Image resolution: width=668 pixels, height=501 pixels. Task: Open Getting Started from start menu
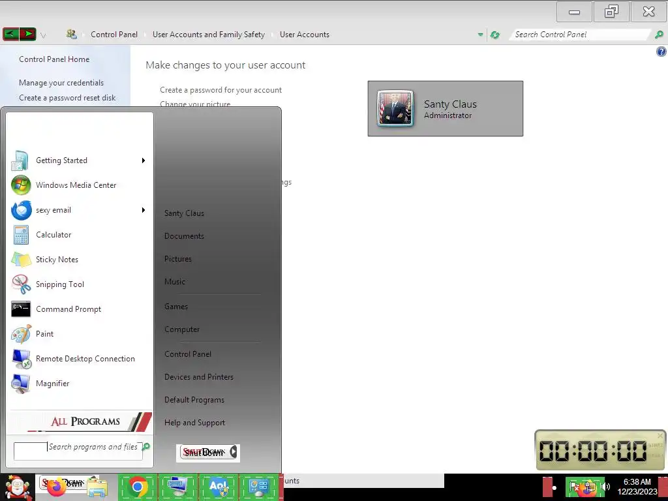pyautogui.click(x=79, y=160)
